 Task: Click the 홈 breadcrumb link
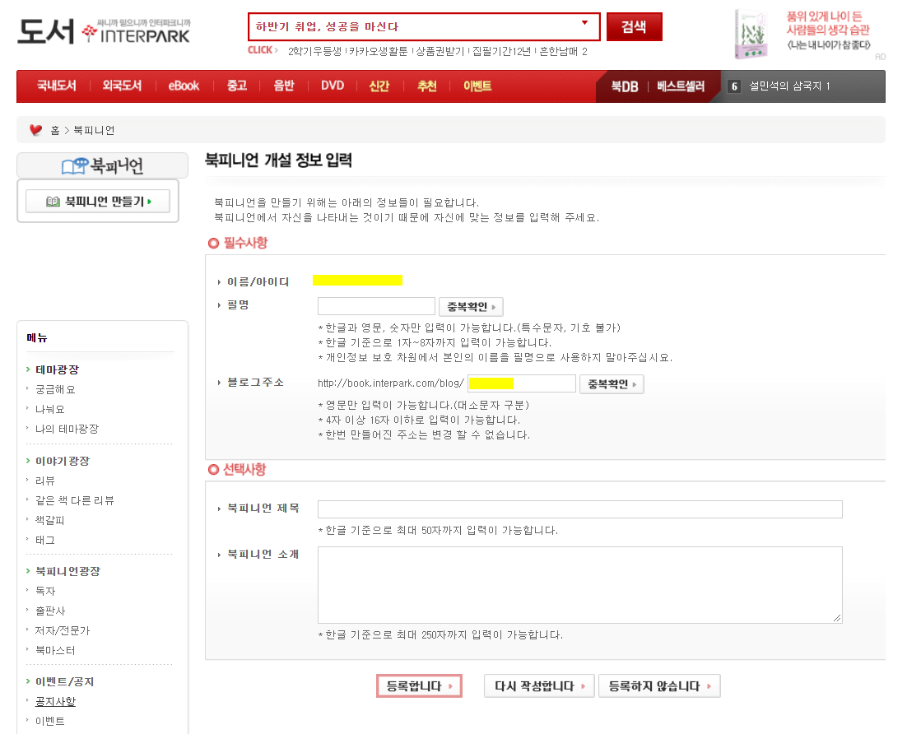coord(54,130)
